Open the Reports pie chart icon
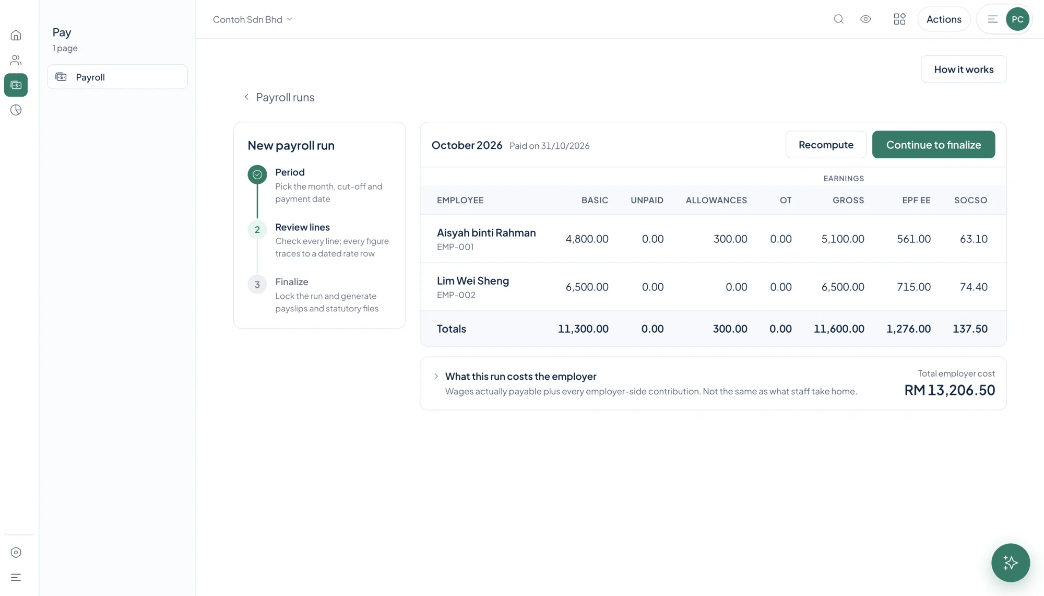Viewport: 1044px width, 596px height. (x=16, y=110)
